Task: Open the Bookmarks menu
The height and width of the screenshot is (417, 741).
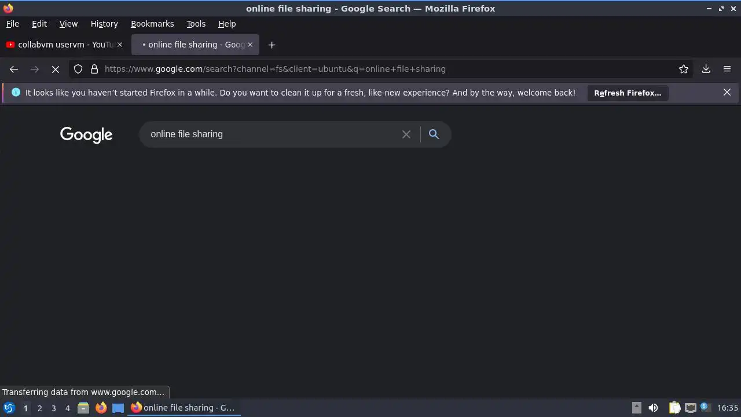Action: tap(152, 24)
